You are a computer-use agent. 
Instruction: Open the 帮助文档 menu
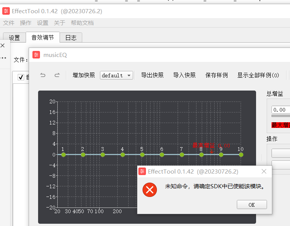pos(82,23)
